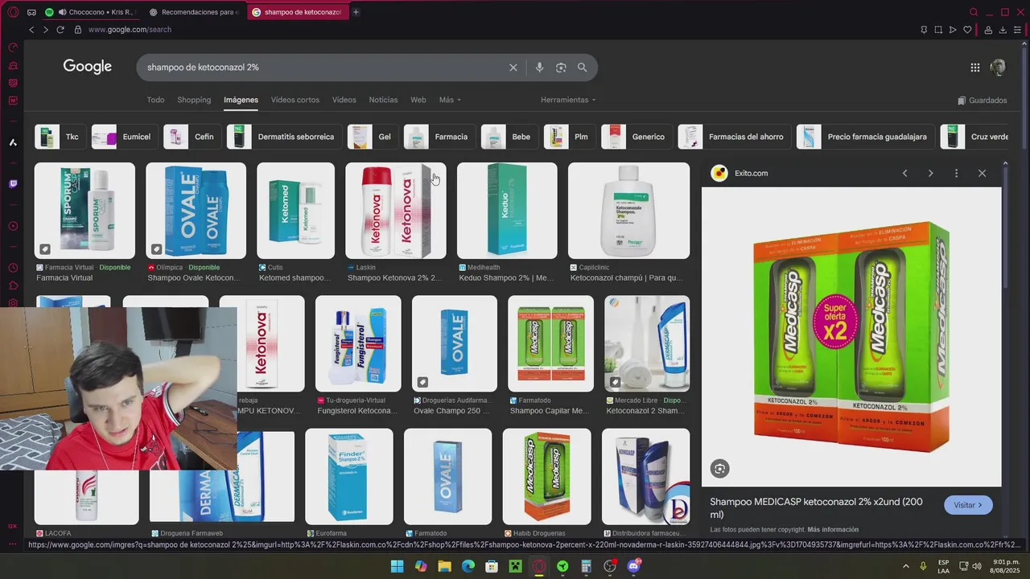
Task: Open Opera tab search magnifier
Action: click(974, 12)
